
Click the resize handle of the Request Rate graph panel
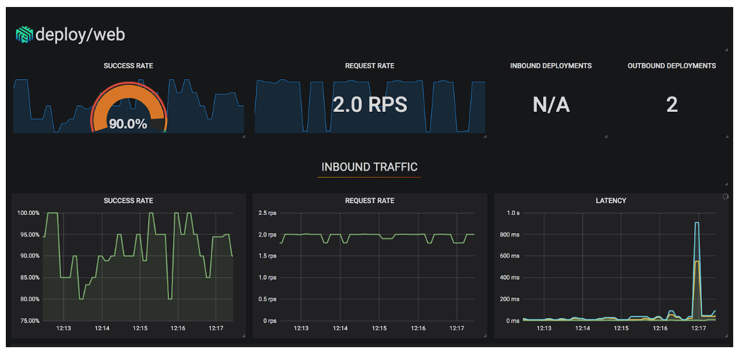[484, 336]
